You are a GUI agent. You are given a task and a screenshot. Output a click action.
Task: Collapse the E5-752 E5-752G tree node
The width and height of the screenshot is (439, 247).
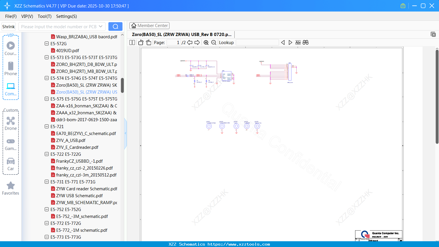click(x=47, y=209)
